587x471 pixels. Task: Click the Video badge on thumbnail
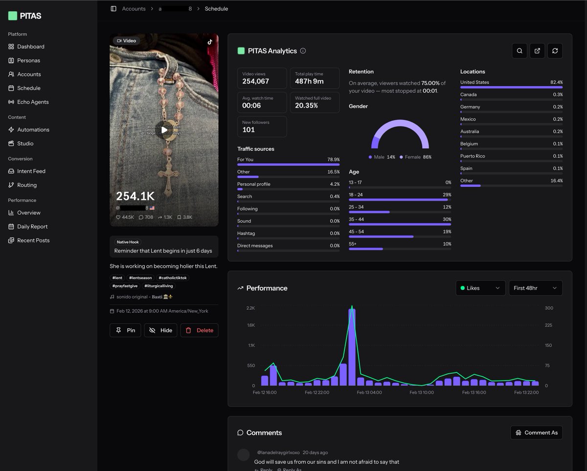click(x=126, y=41)
